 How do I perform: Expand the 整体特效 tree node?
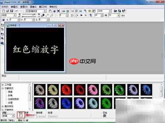(3, 106)
